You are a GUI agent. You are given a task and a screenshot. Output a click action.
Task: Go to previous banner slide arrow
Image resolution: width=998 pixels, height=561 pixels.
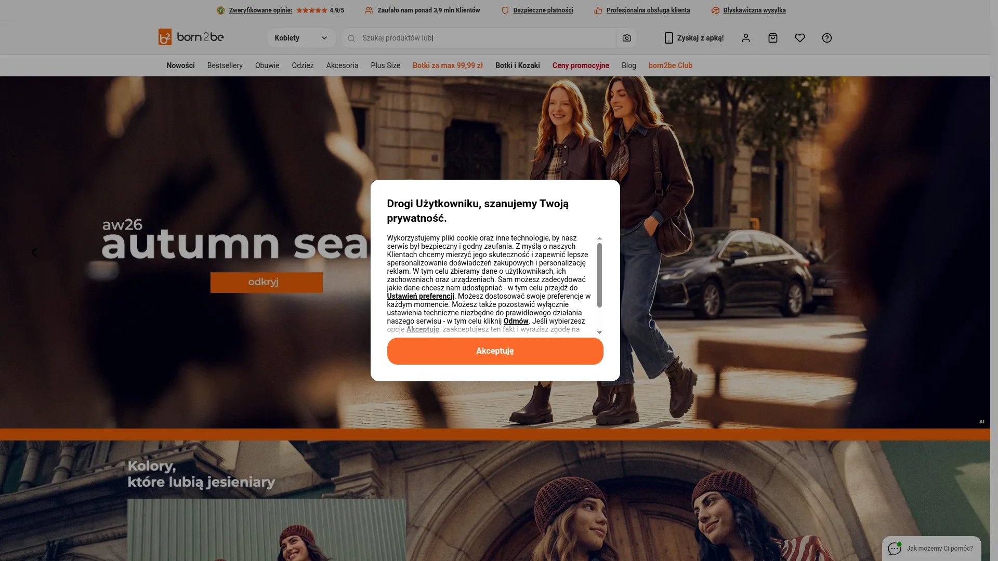click(x=34, y=252)
